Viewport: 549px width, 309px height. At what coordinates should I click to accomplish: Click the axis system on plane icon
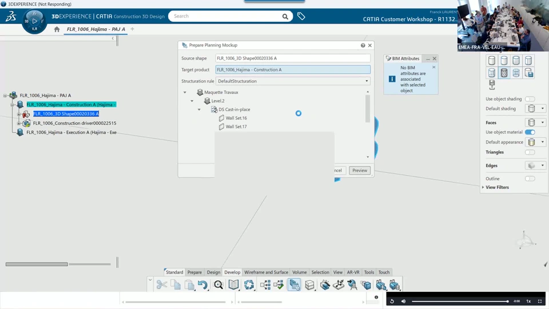click(339, 284)
